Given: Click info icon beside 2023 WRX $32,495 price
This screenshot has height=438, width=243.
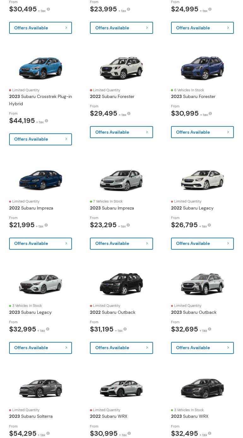Looking at the screenshot, I should point(210,433).
